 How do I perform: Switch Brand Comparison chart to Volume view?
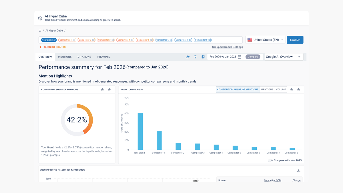pos(281,89)
